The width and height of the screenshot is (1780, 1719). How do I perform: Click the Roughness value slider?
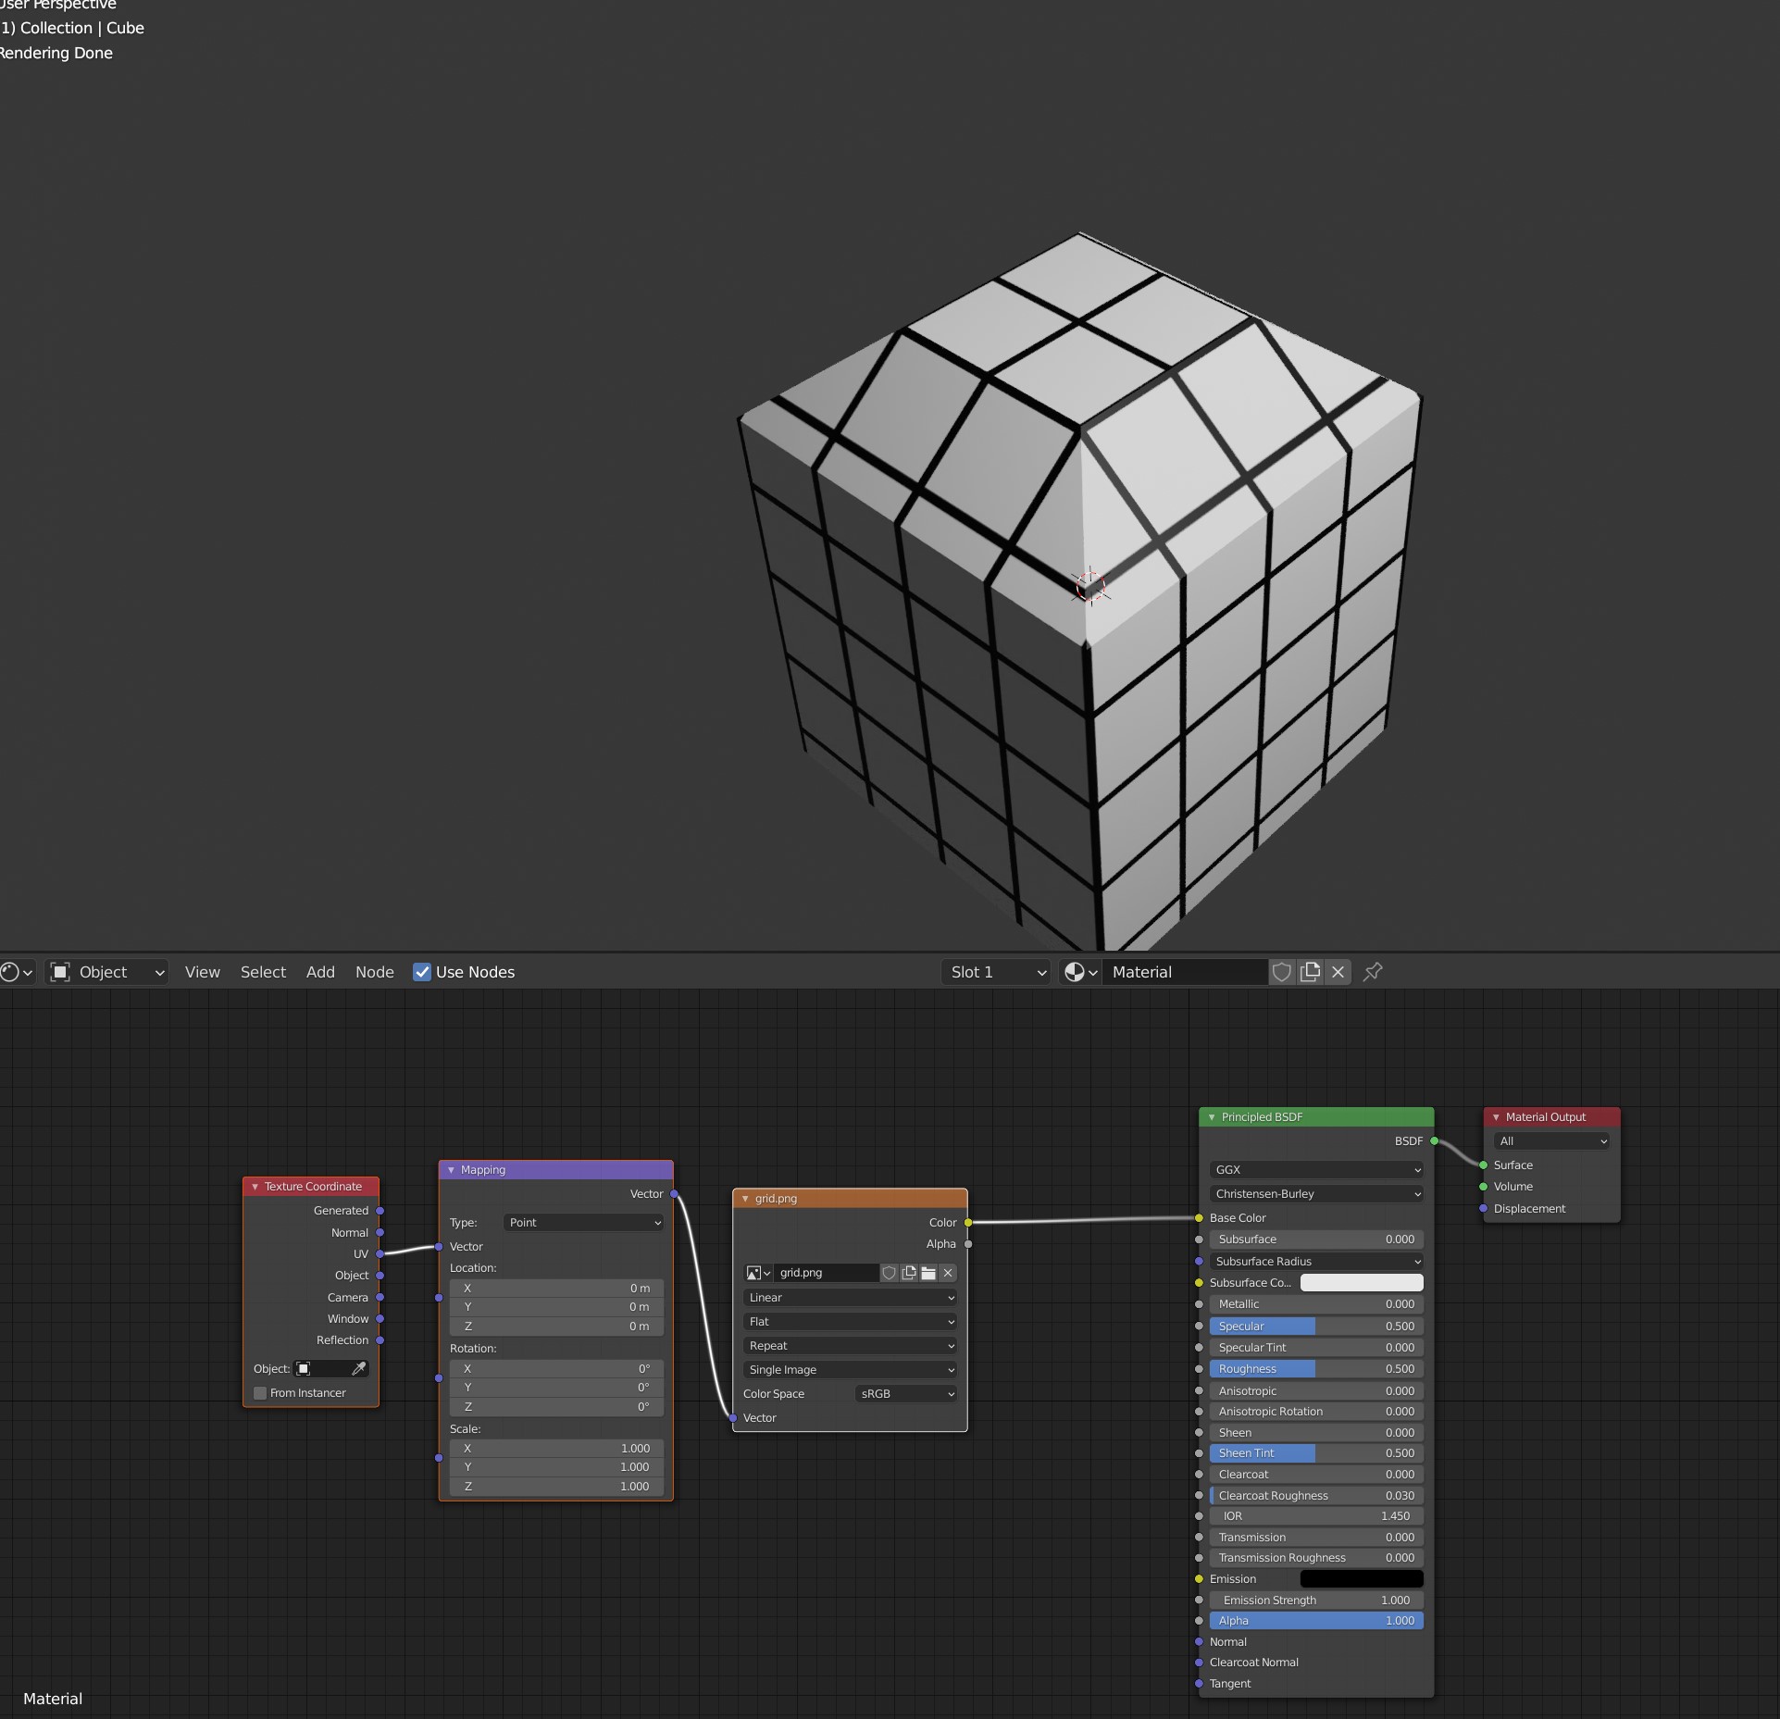point(1314,1368)
